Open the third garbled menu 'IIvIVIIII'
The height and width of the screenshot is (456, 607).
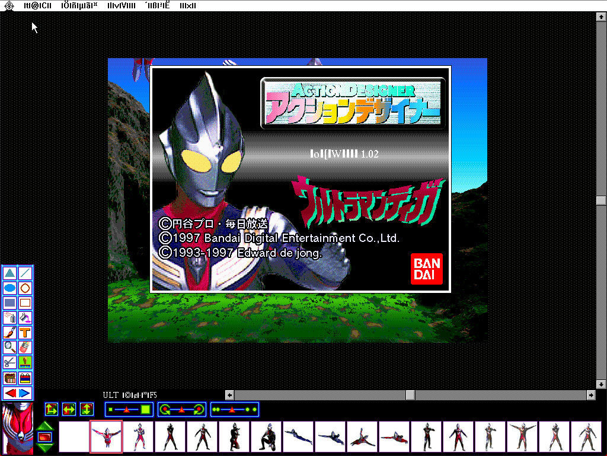tap(121, 5)
